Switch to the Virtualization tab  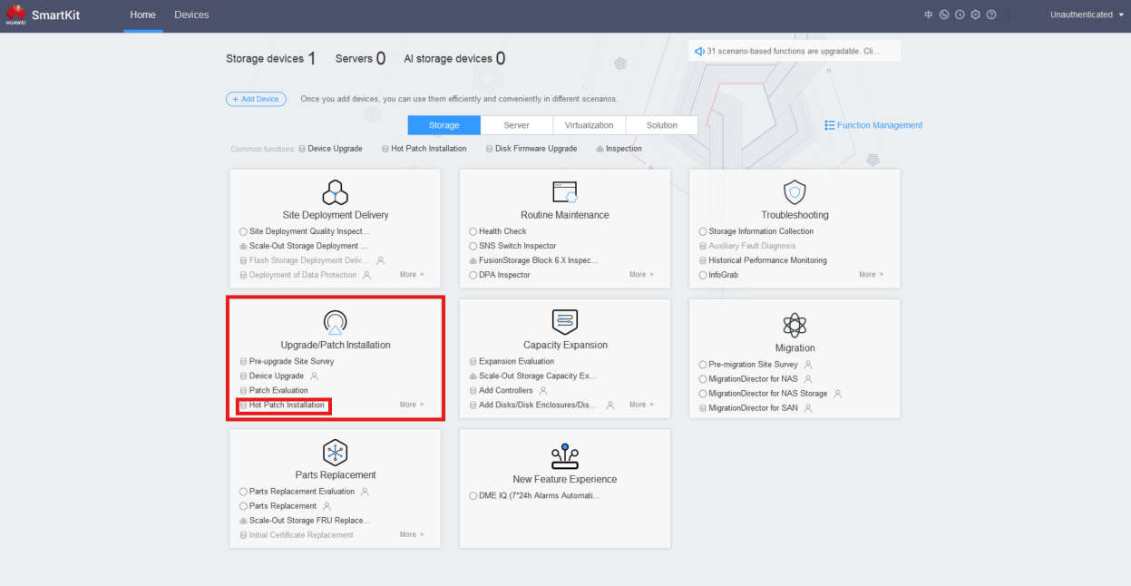click(589, 125)
